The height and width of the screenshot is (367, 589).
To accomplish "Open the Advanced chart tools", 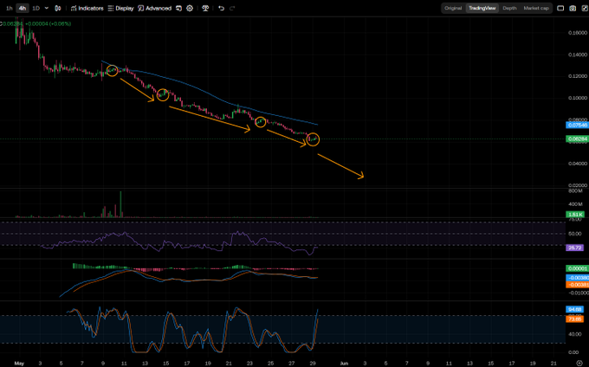I will tap(155, 9).
